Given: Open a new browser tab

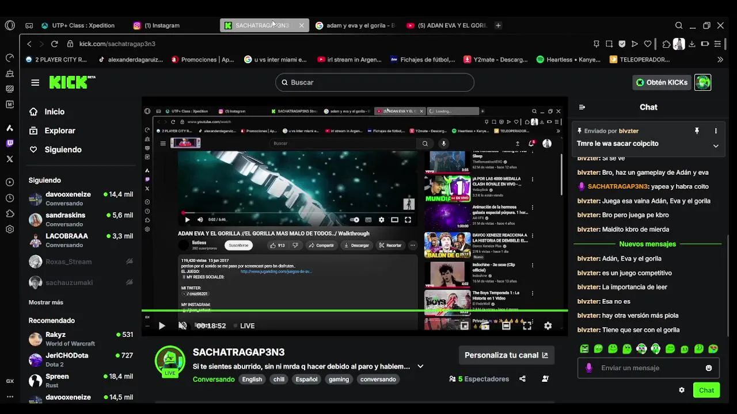Looking at the screenshot, I should click(x=498, y=25).
